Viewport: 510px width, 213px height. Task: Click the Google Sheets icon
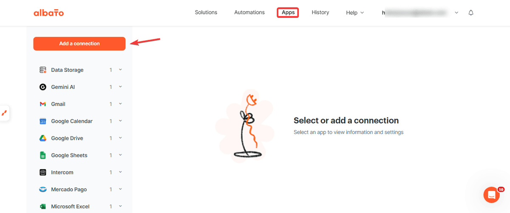click(43, 155)
